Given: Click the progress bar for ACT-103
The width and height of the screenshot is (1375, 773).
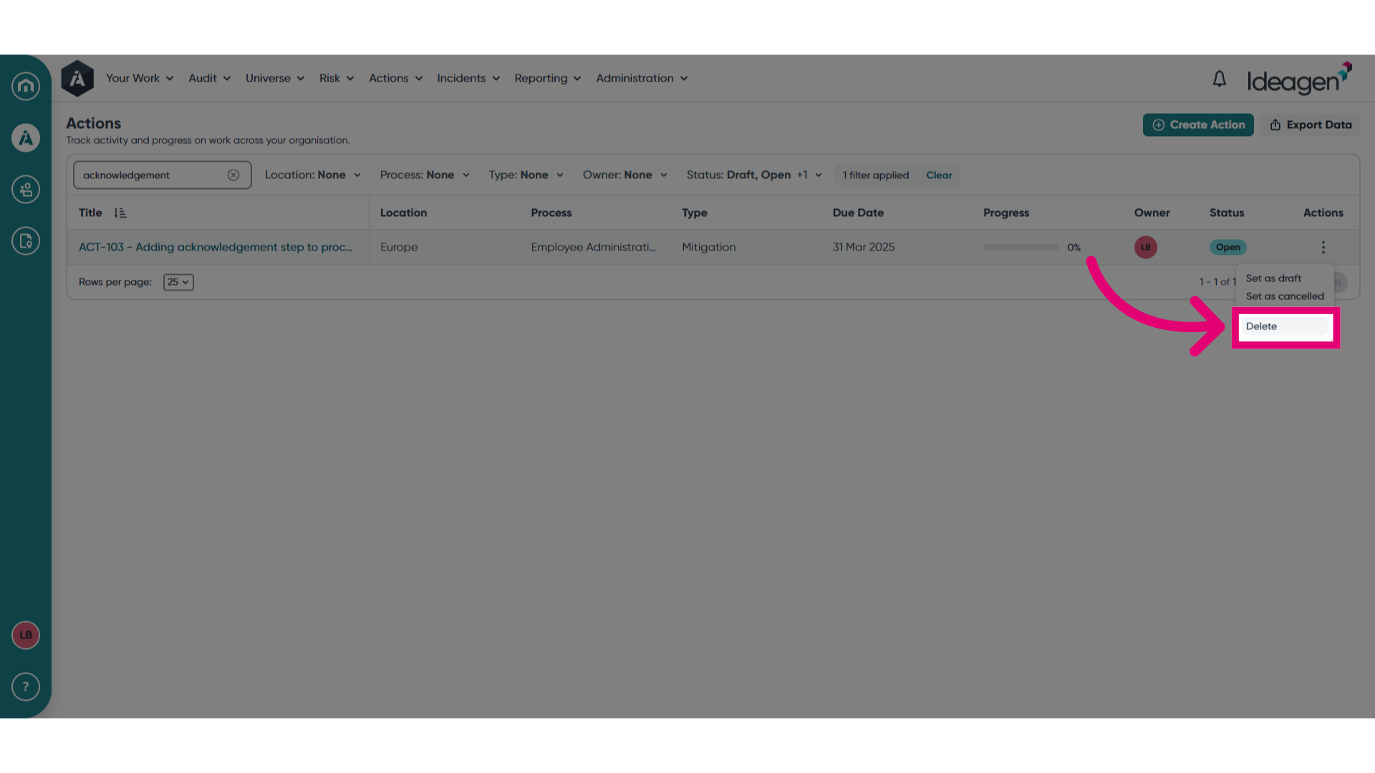Looking at the screenshot, I should 1021,248.
